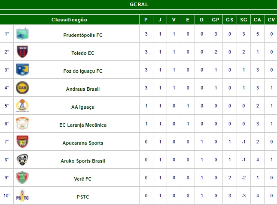
Task: Open the AA Iguaçu club logo
Action: (x=22, y=105)
